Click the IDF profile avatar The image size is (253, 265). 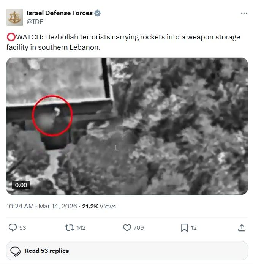point(14,17)
